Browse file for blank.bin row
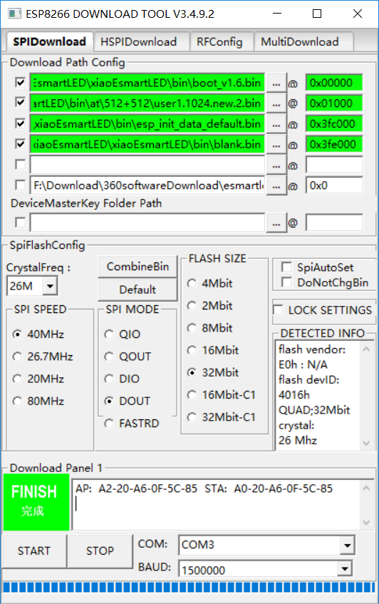The width and height of the screenshot is (379, 604). pyautogui.click(x=276, y=145)
